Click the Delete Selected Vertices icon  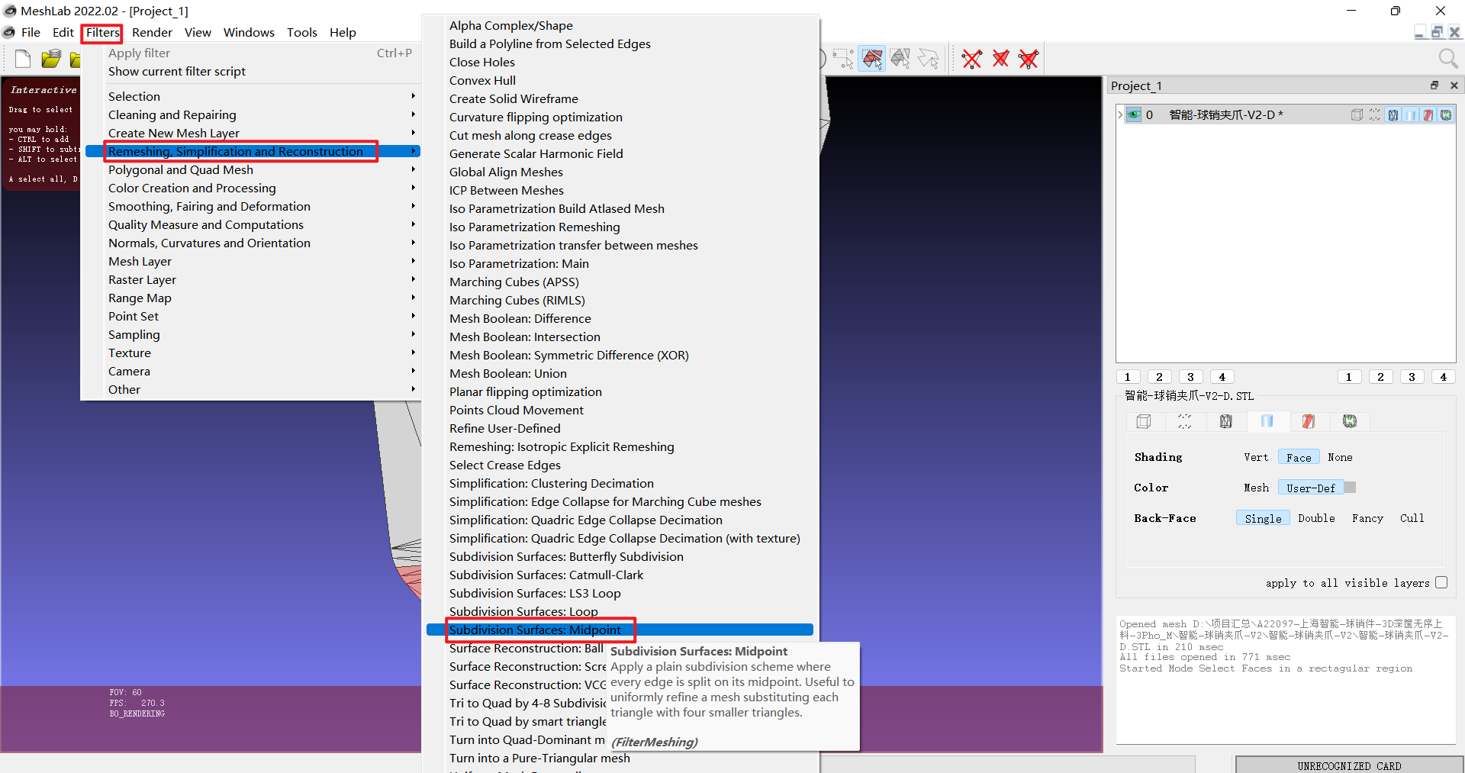pos(972,59)
